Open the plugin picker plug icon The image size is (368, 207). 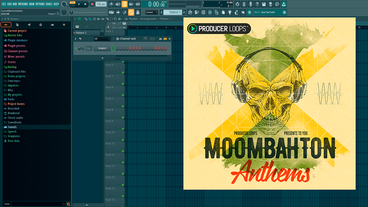pos(230,13)
